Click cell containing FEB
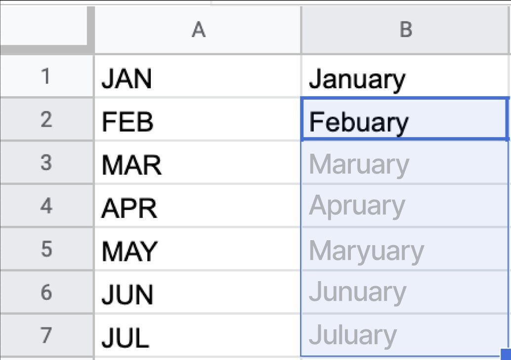The image size is (511, 360). pos(198,119)
